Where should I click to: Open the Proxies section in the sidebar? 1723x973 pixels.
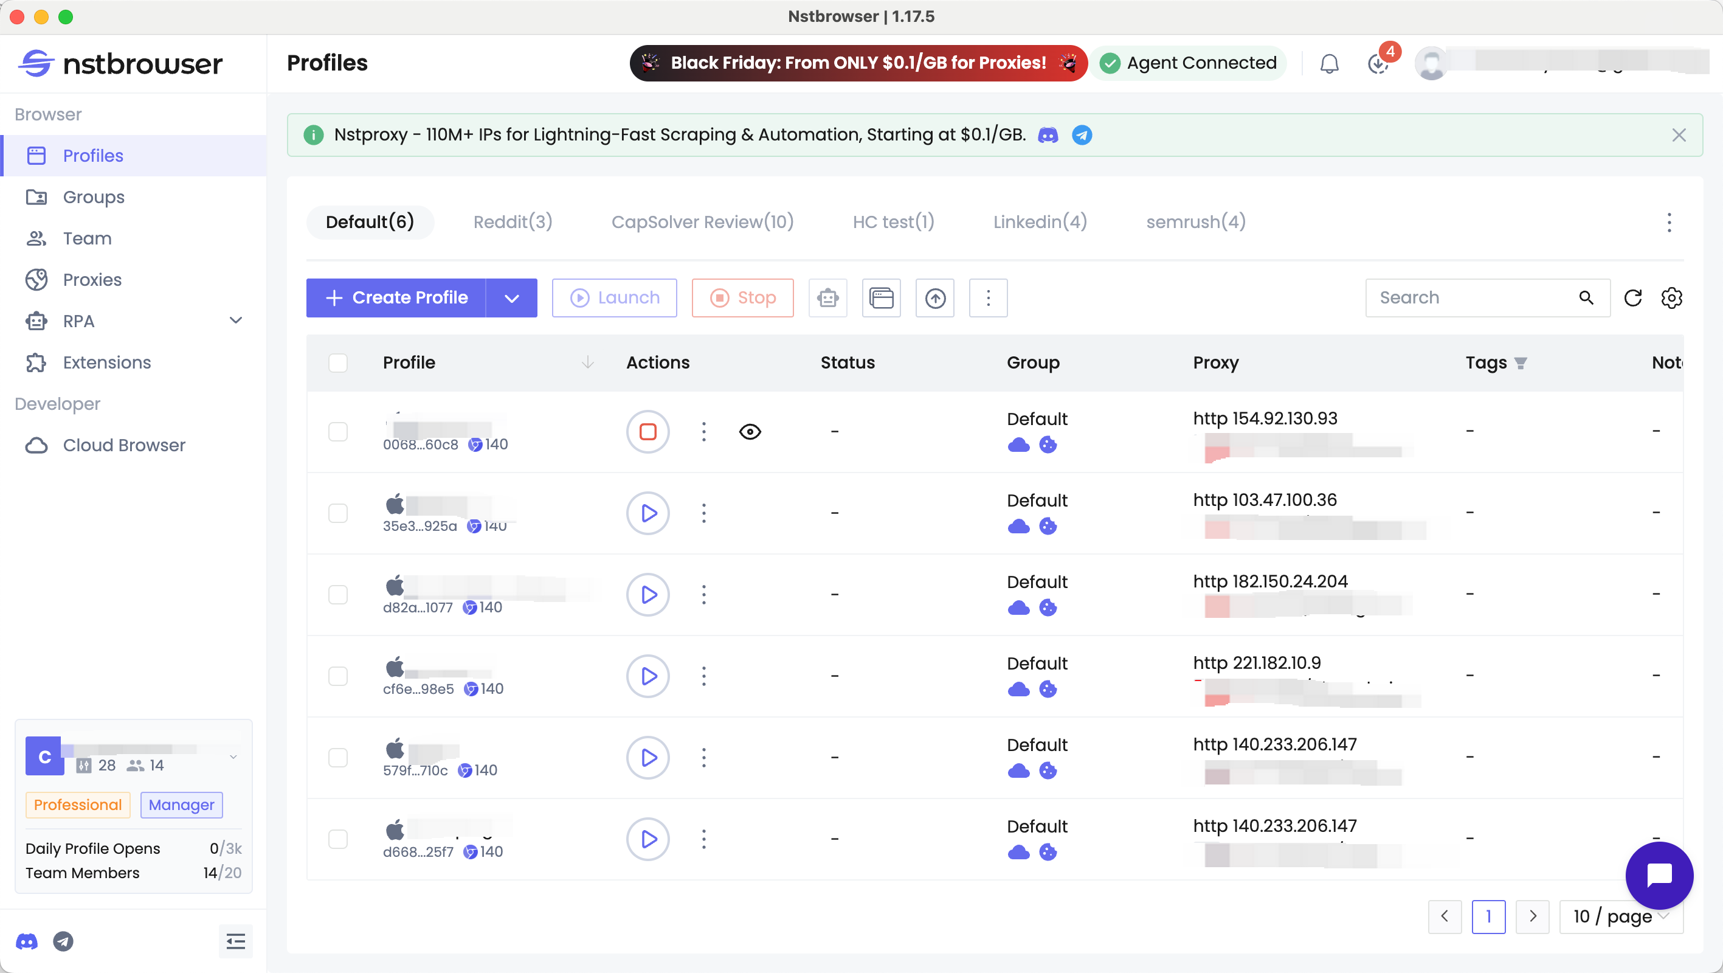point(92,280)
